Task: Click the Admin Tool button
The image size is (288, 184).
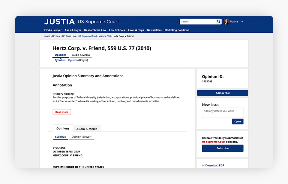Action: click(223, 93)
